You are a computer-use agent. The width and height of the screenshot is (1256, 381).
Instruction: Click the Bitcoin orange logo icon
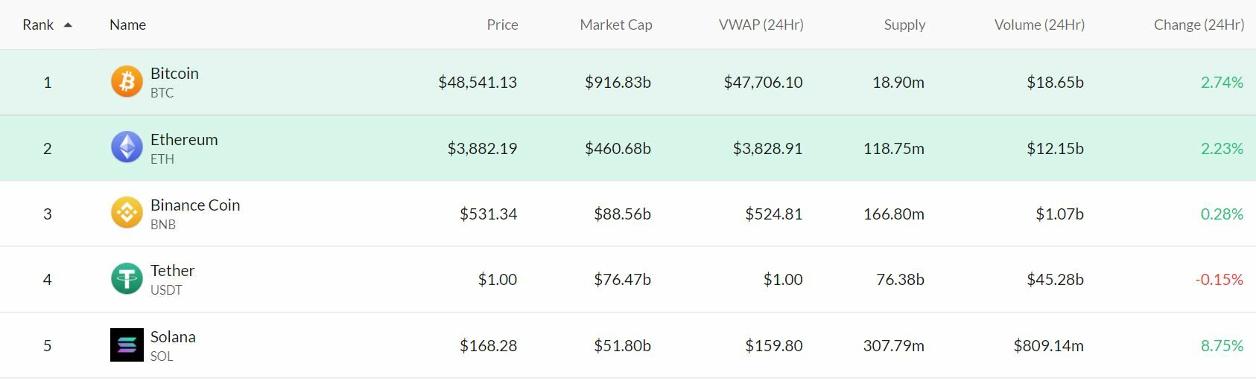click(x=127, y=82)
